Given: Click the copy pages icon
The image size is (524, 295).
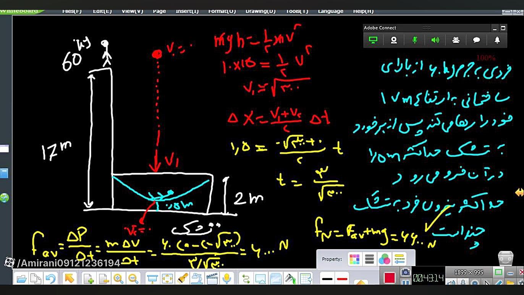Looking at the screenshot, I should tap(36, 279).
